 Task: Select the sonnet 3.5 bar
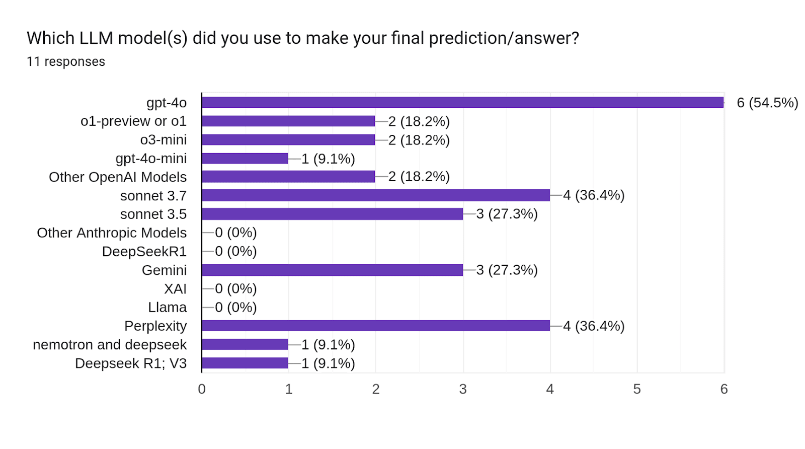coord(332,214)
